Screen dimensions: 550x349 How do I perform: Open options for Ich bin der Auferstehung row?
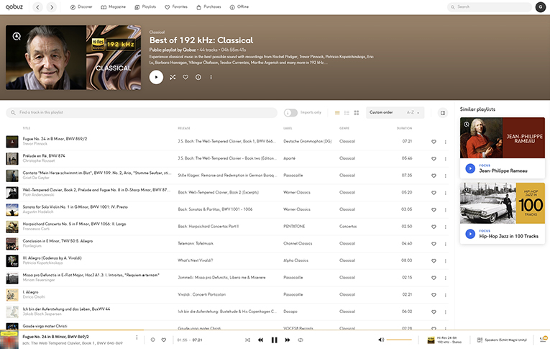click(x=446, y=312)
